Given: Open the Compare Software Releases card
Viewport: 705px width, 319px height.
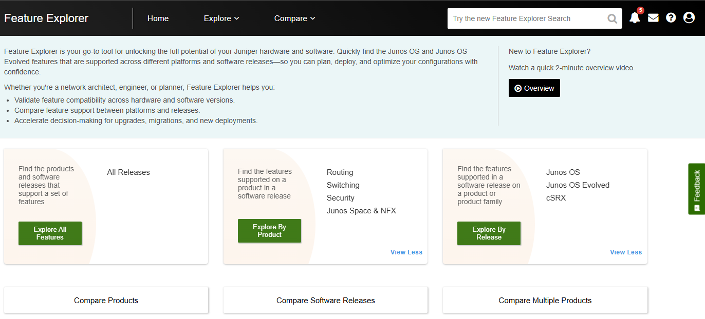Looking at the screenshot, I should [x=325, y=301].
